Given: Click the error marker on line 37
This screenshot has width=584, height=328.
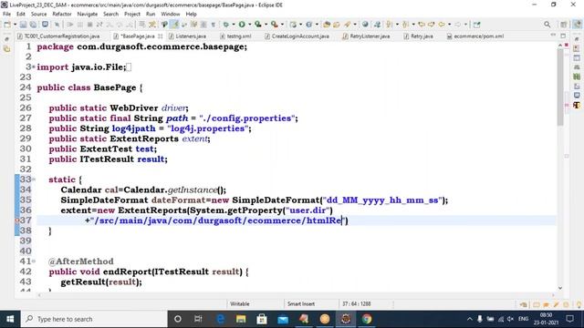Looking at the screenshot, I should (16, 220).
